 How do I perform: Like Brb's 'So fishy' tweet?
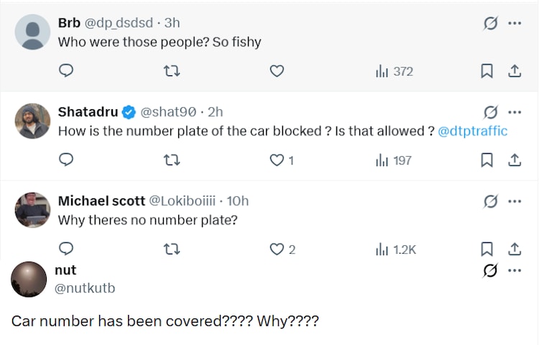point(277,71)
